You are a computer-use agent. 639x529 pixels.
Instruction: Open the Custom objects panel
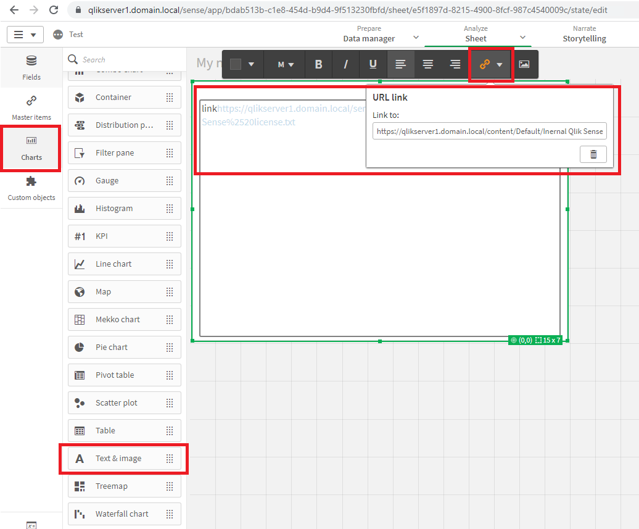tap(31, 188)
